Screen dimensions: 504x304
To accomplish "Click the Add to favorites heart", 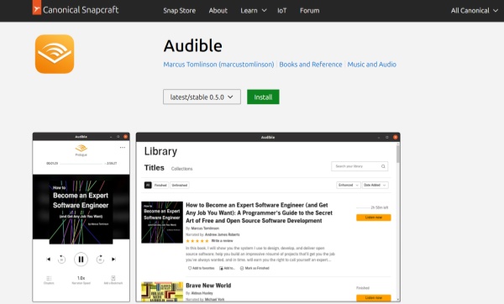I will [190, 268].
